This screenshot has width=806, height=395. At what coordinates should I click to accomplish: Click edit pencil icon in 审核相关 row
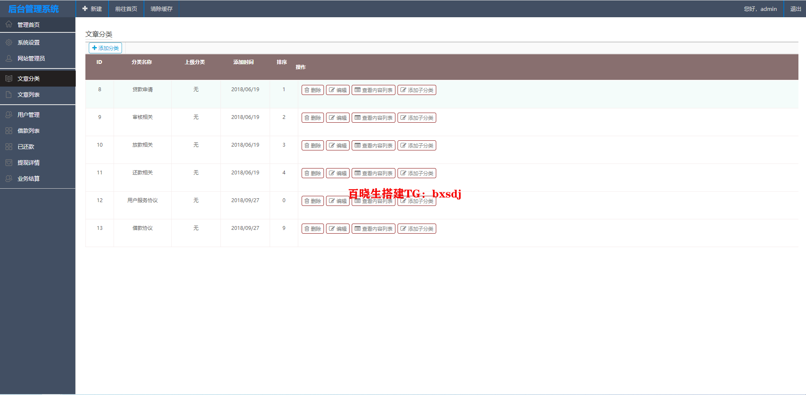(332, 118)
